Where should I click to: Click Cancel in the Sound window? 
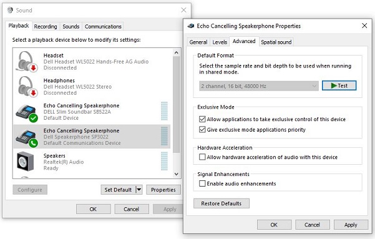tap(132, 209)
